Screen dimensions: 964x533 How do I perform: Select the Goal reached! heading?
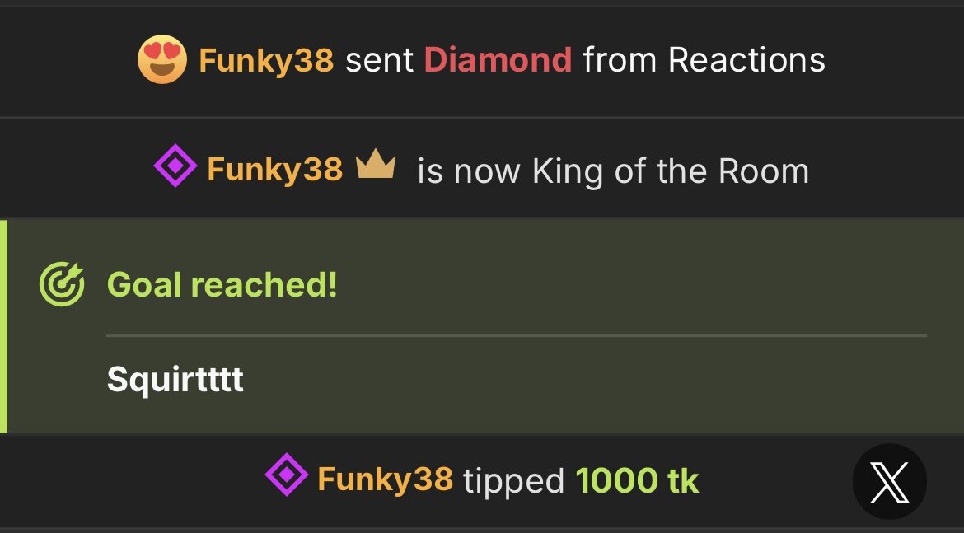[x=222, y=285]
